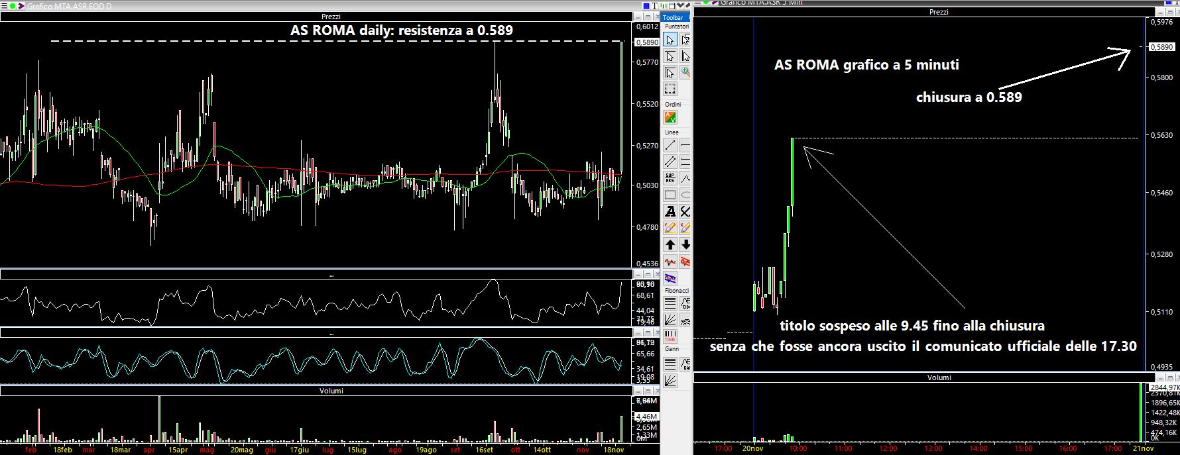Choose the second pencil edit tool

point(685,228)
